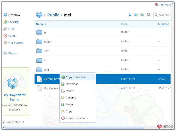Select the Default.html file name
The width and height of the screenshot is (176, 131).
(52, 79)
